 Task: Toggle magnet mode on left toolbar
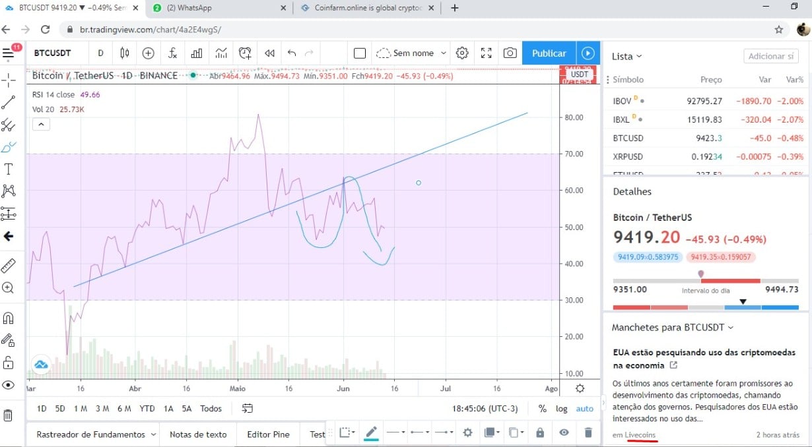point(9,318)
